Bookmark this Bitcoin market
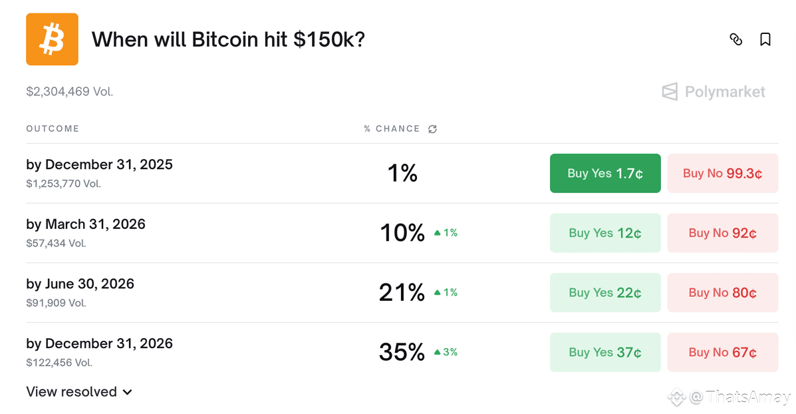Screen dimensions: 796x414 pyautogui.click(x=765, y=39)
